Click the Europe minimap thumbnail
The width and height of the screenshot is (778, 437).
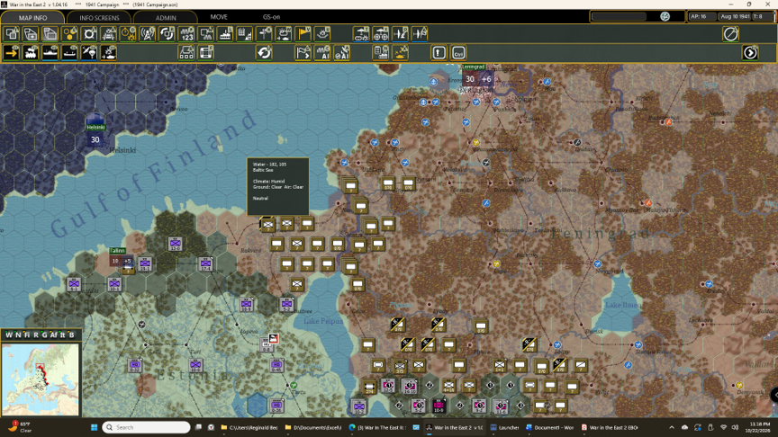[41, 379]
